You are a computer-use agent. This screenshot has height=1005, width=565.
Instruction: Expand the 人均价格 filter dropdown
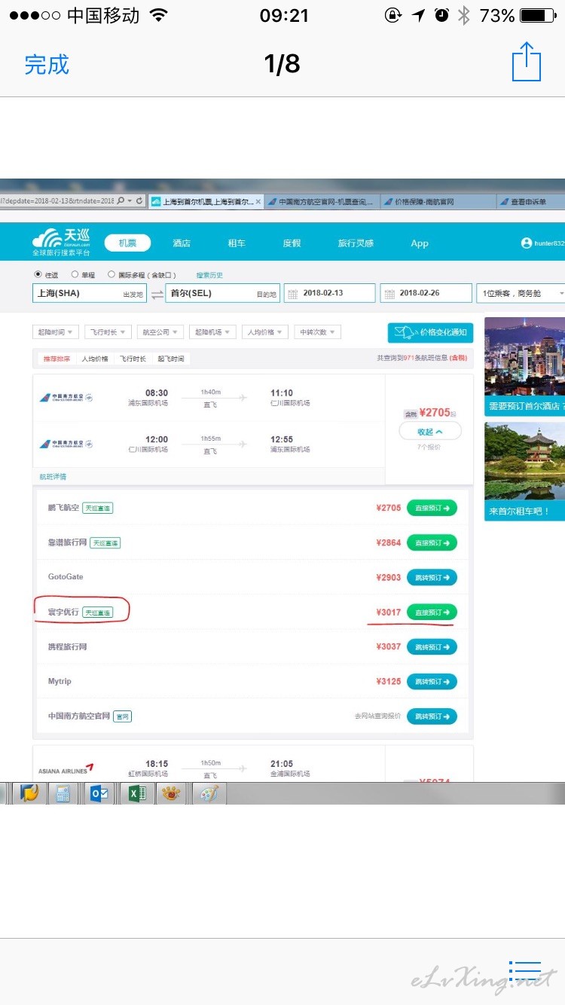[x=265, y=332]
